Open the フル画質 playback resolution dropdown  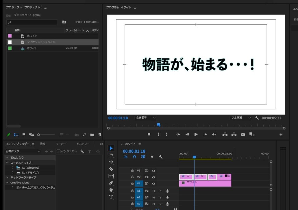pos(240,118)
